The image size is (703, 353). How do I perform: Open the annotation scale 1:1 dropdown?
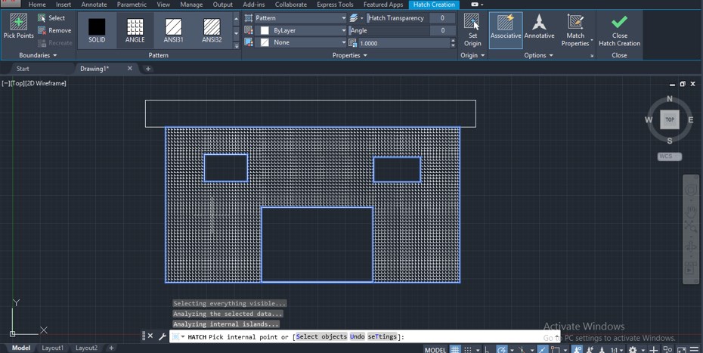click(617, 349)
